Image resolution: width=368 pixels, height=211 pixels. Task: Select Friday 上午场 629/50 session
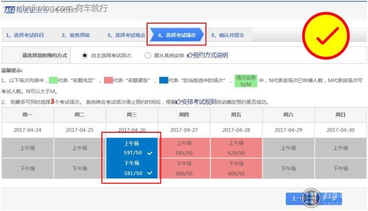pyautogui.click(x=236, y=148)
